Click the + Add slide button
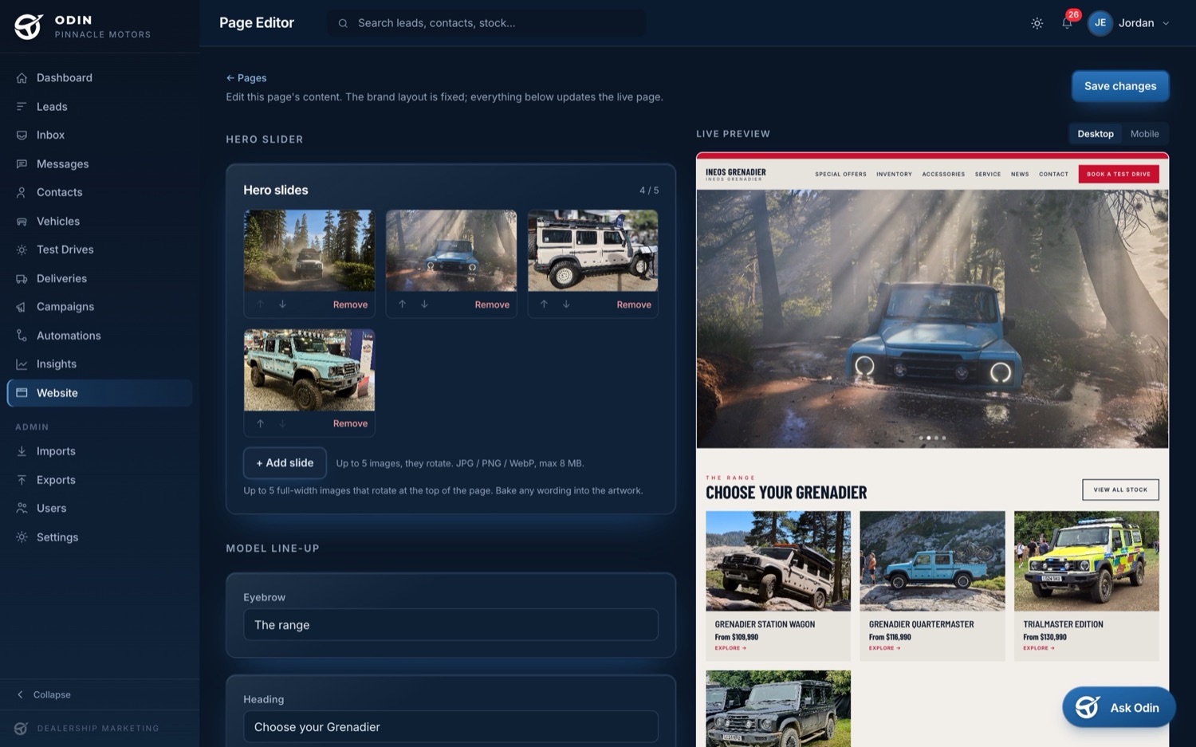 pyautogui.click(x=285, y=463)
